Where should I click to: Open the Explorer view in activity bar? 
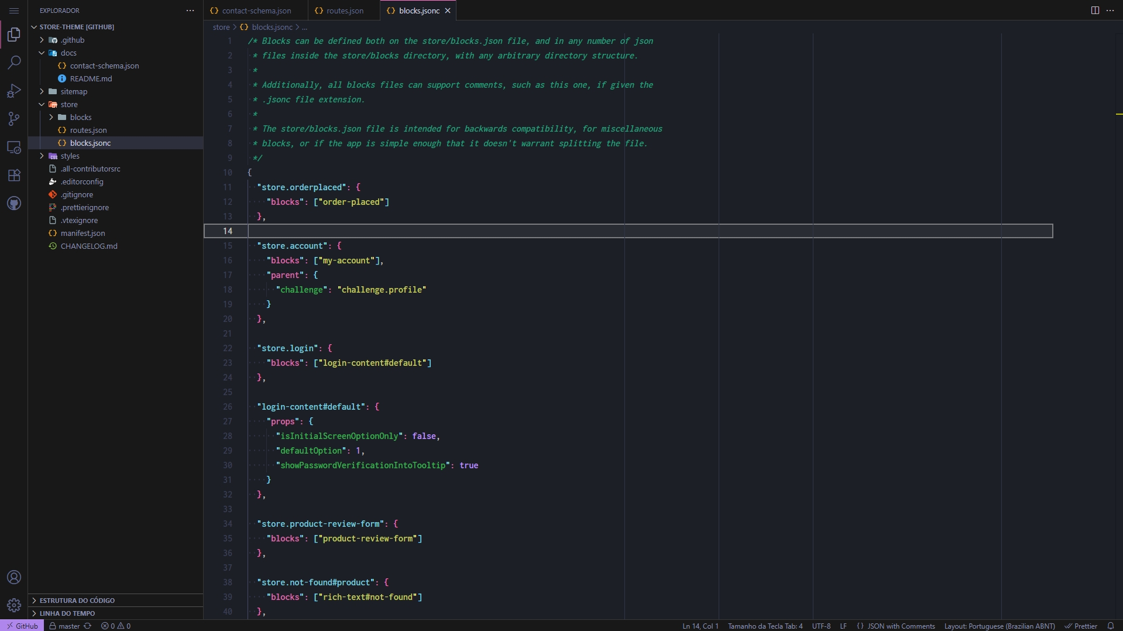tap(14, 35)
